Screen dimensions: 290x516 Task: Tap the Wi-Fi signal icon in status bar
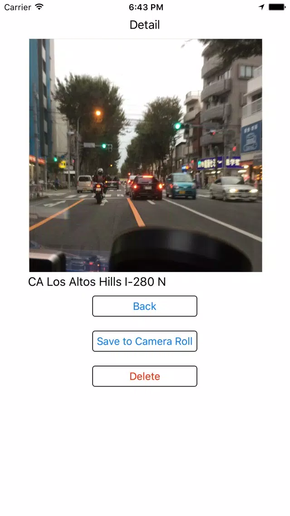point(39,7)
